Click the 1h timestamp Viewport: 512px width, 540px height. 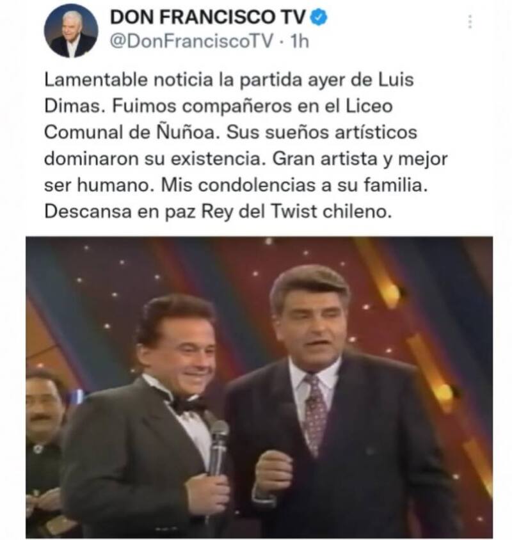pos(300,42)
